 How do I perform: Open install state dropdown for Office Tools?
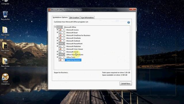pos(62,57)
